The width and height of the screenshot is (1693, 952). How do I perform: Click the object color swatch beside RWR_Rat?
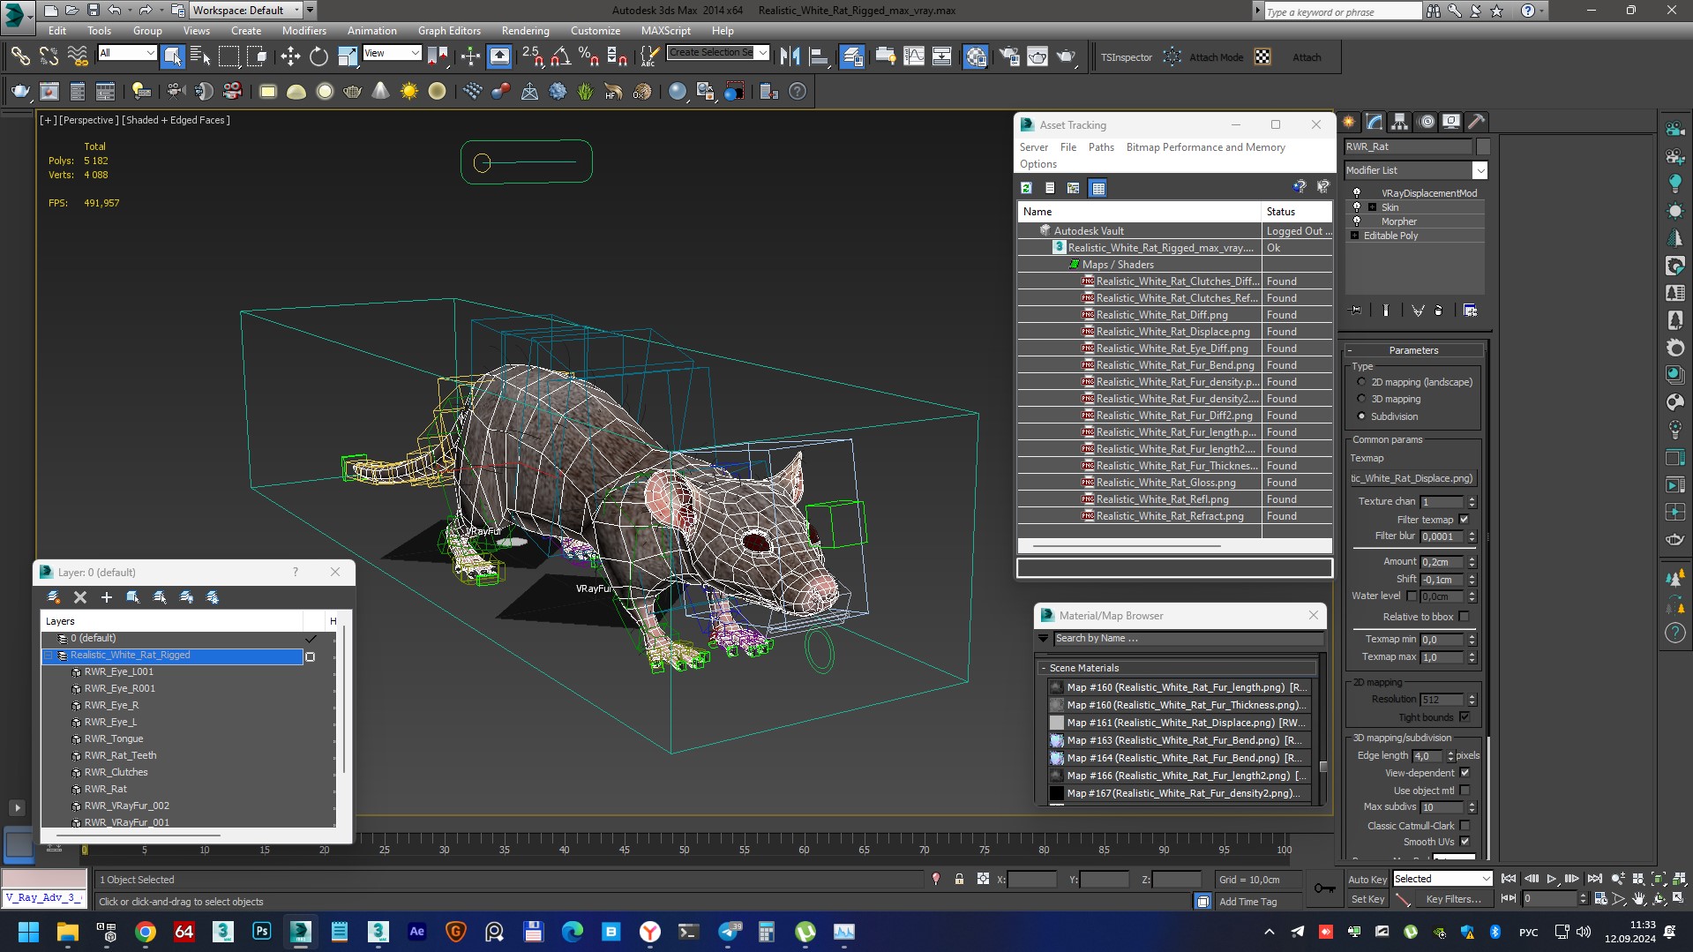coord(1483,146)
